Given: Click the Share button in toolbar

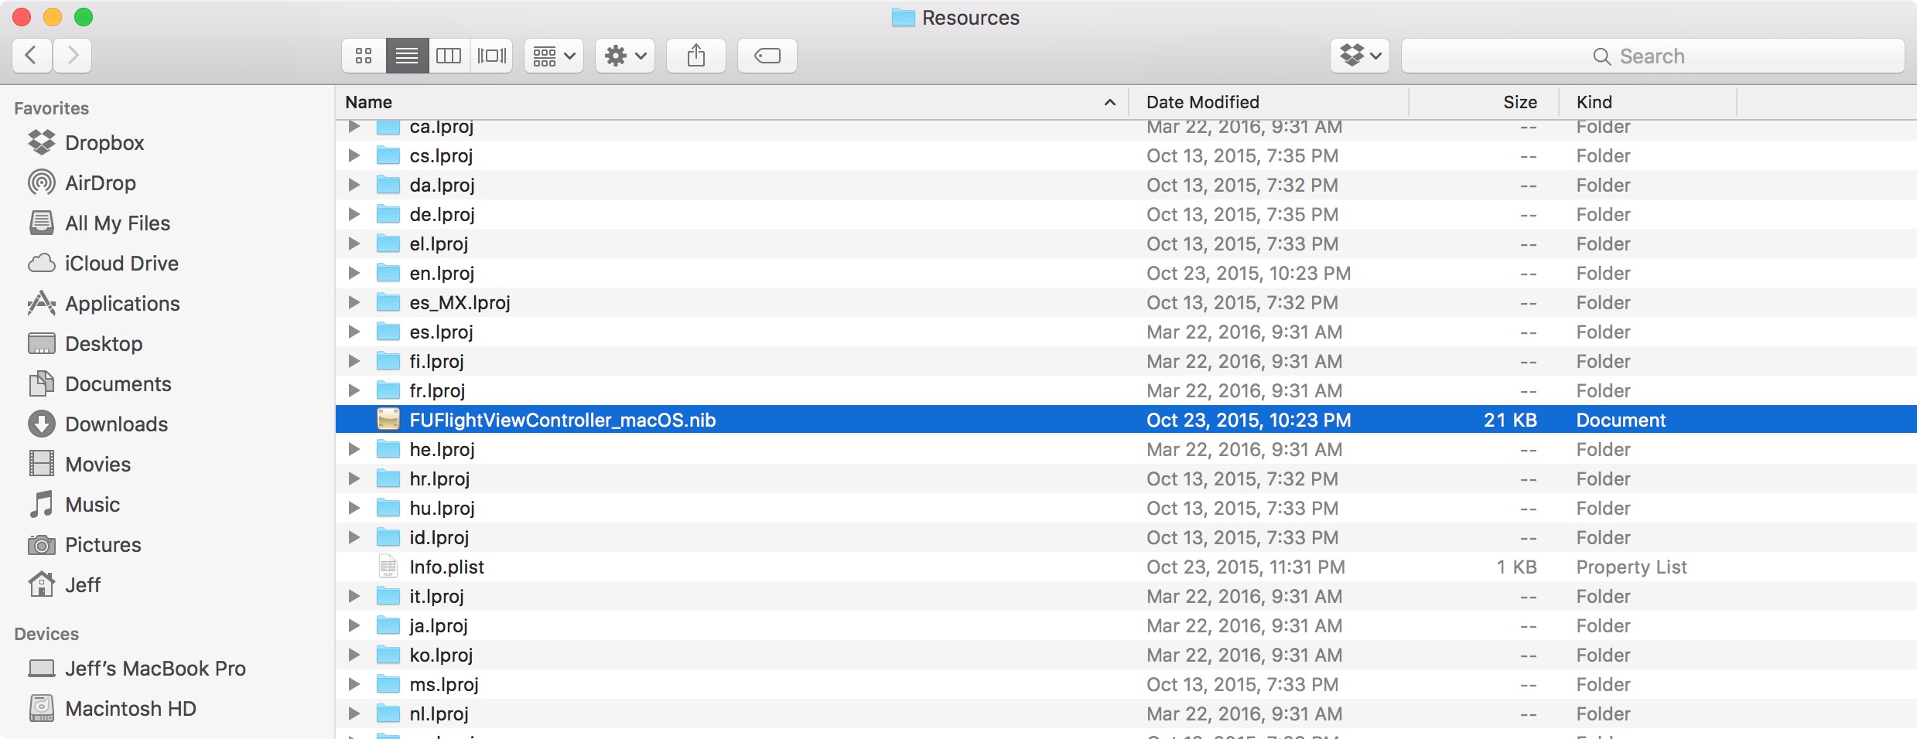Looking at the screenshot, I should point(695,56).
